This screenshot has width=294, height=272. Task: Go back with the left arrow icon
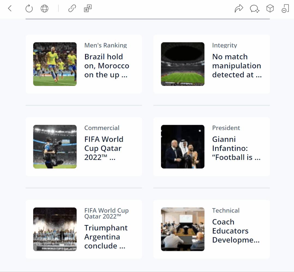coord(10,8)
